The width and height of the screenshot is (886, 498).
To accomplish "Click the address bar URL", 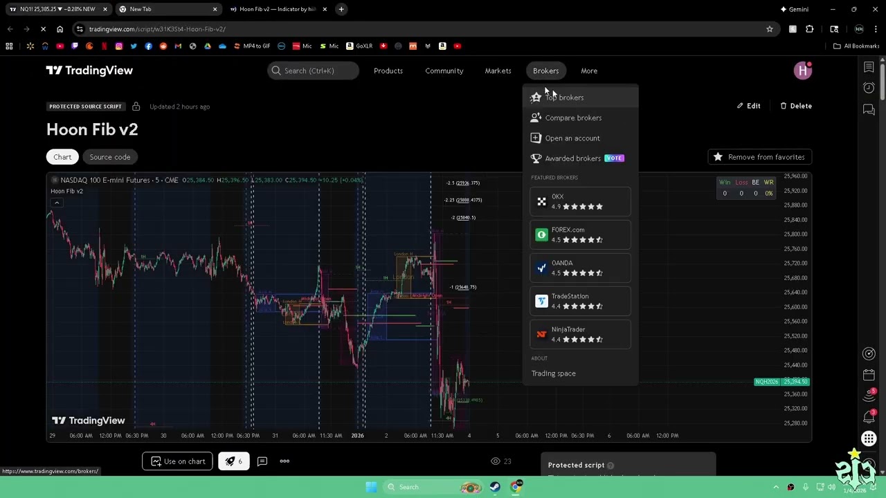I will [156, 29].
